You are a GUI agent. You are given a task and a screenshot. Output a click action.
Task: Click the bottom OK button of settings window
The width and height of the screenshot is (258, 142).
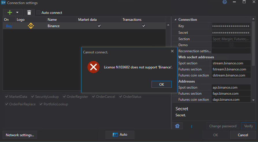click(x=216, y=135)
